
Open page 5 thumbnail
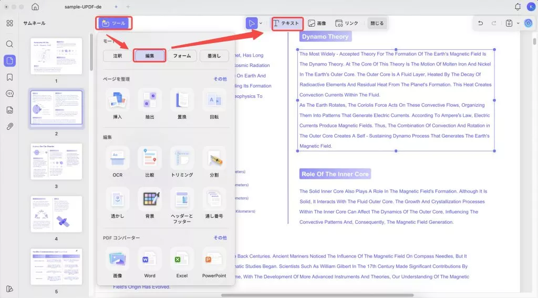[x=56, y=267]
